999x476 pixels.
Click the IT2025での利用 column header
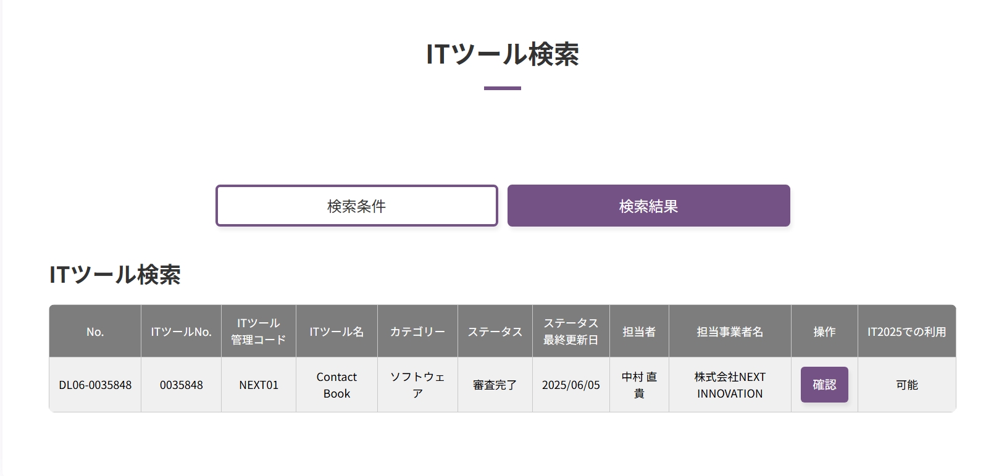click(x=907, y=332)
